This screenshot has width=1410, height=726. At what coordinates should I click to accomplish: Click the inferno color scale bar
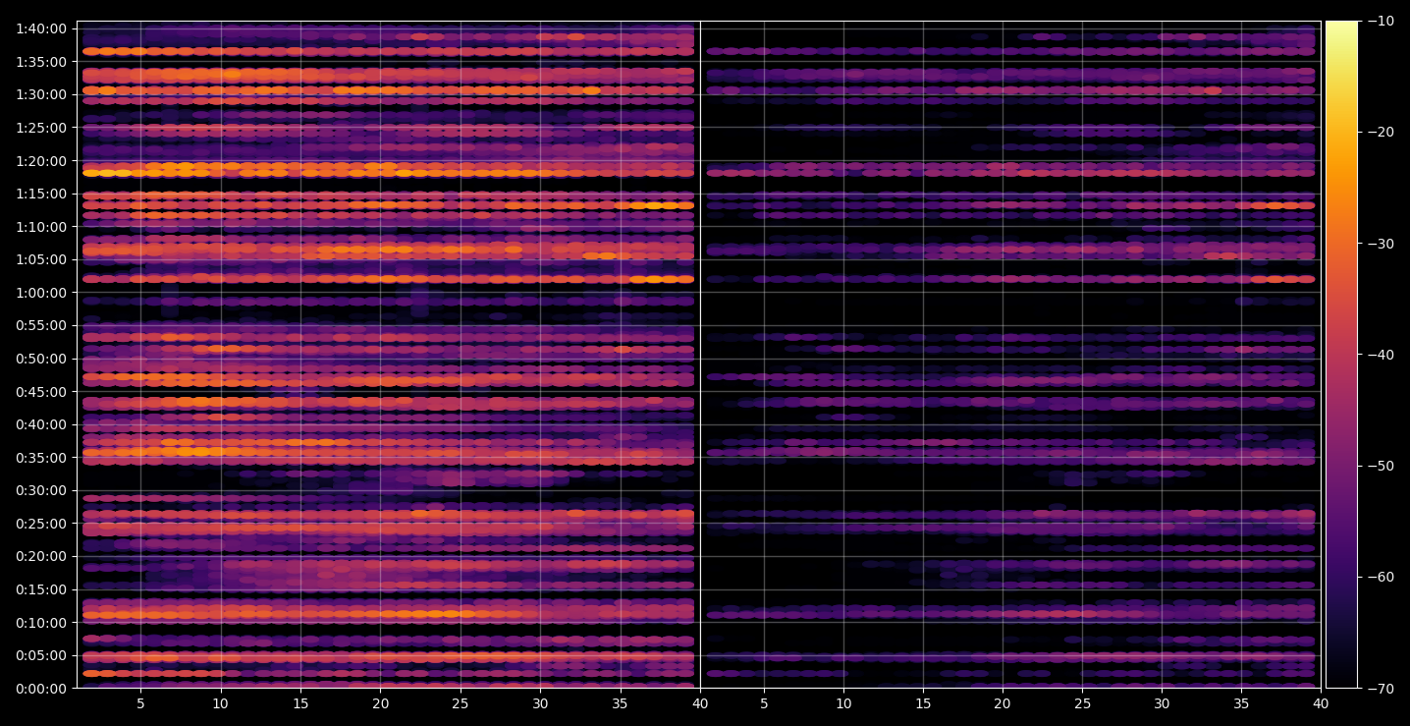coord(1341,355)
